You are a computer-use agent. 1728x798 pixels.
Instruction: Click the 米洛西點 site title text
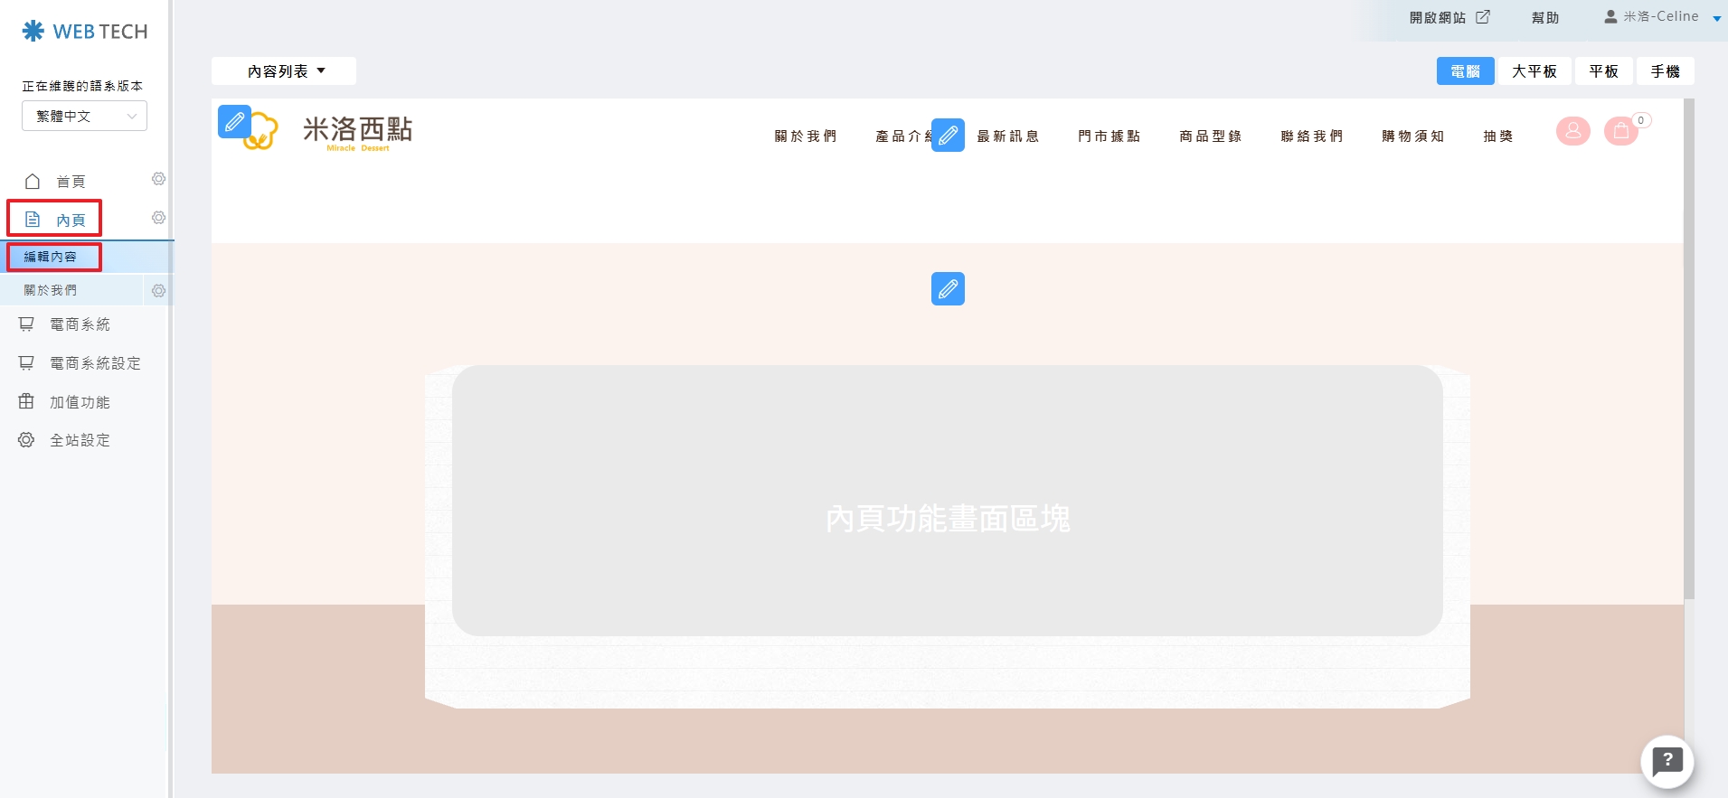[358, 129]
